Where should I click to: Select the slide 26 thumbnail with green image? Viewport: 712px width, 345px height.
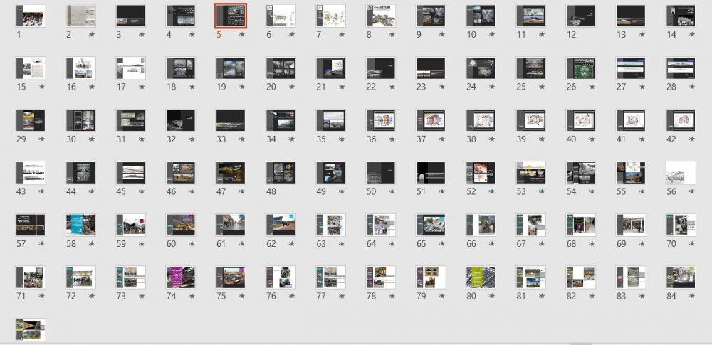tap(581, 68)
